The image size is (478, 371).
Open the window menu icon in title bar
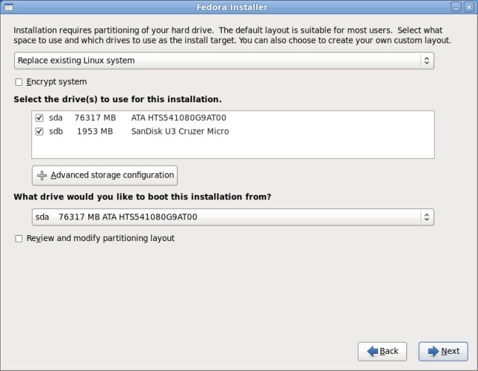point(8,7)
